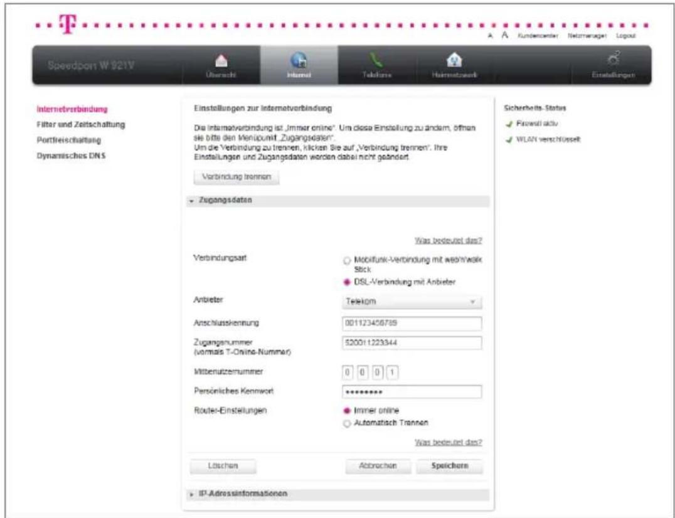
Task: Select Mobilfunk-Verbindung mit web'n'walk Stick radio
Action: point(346,260)
